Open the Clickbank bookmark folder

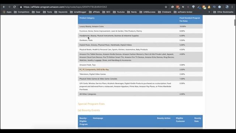coord(164,12)
